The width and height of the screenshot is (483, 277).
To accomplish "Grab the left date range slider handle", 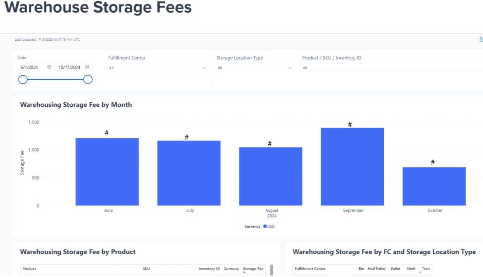I will coord(23,80).
